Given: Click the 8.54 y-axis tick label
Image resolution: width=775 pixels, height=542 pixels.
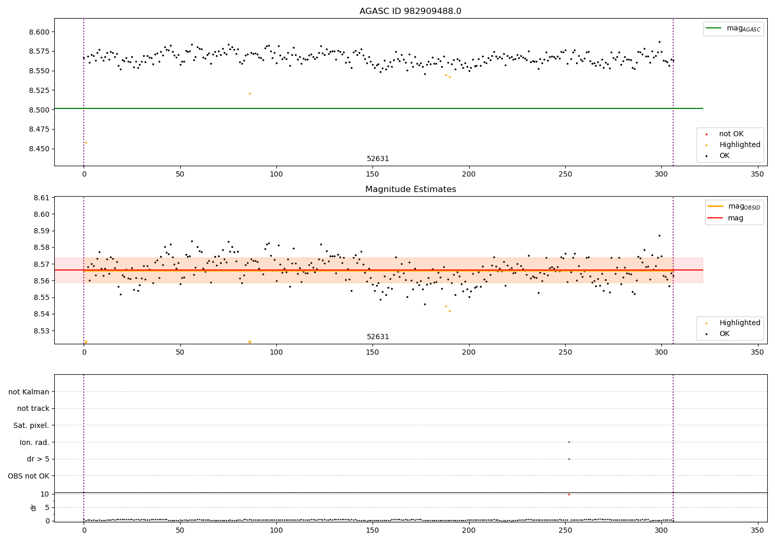Looking at the screenshot, I should coord(41,314).
